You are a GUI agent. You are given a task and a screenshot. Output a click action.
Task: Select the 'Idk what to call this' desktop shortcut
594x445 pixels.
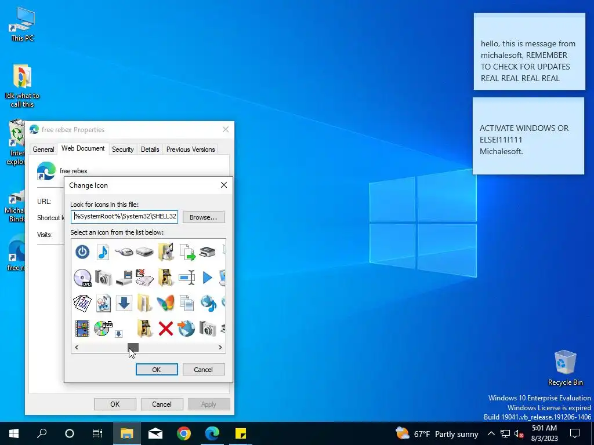[22, 86]
